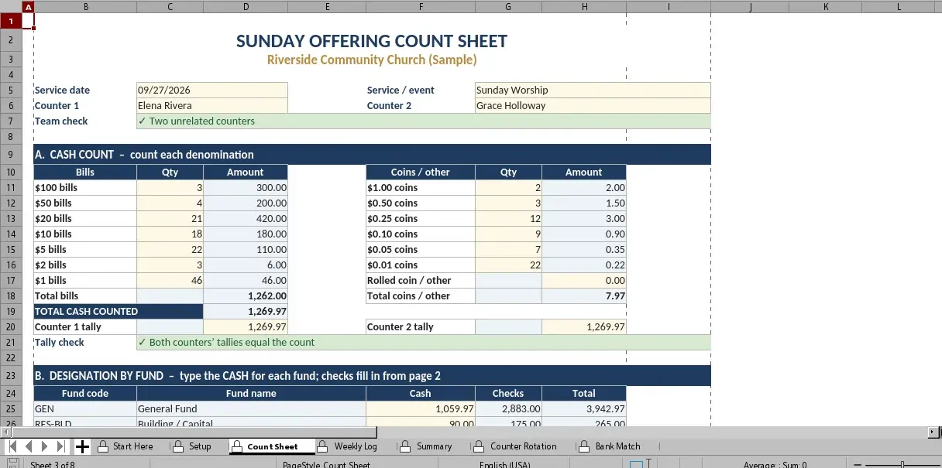Image resolution: width=942 pixels, height=468 pixels.
Task: Click the Counter 1 name cell Elena Rivera
Action: coord(212,106)
